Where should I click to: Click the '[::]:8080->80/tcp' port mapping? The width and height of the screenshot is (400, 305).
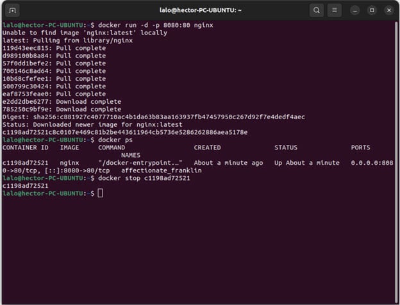[x=77, y=170]
